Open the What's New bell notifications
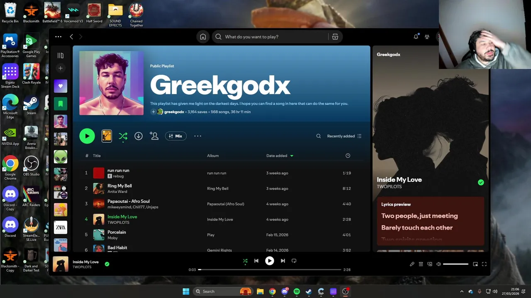This screenshot has height=298, width=531. 416,37
